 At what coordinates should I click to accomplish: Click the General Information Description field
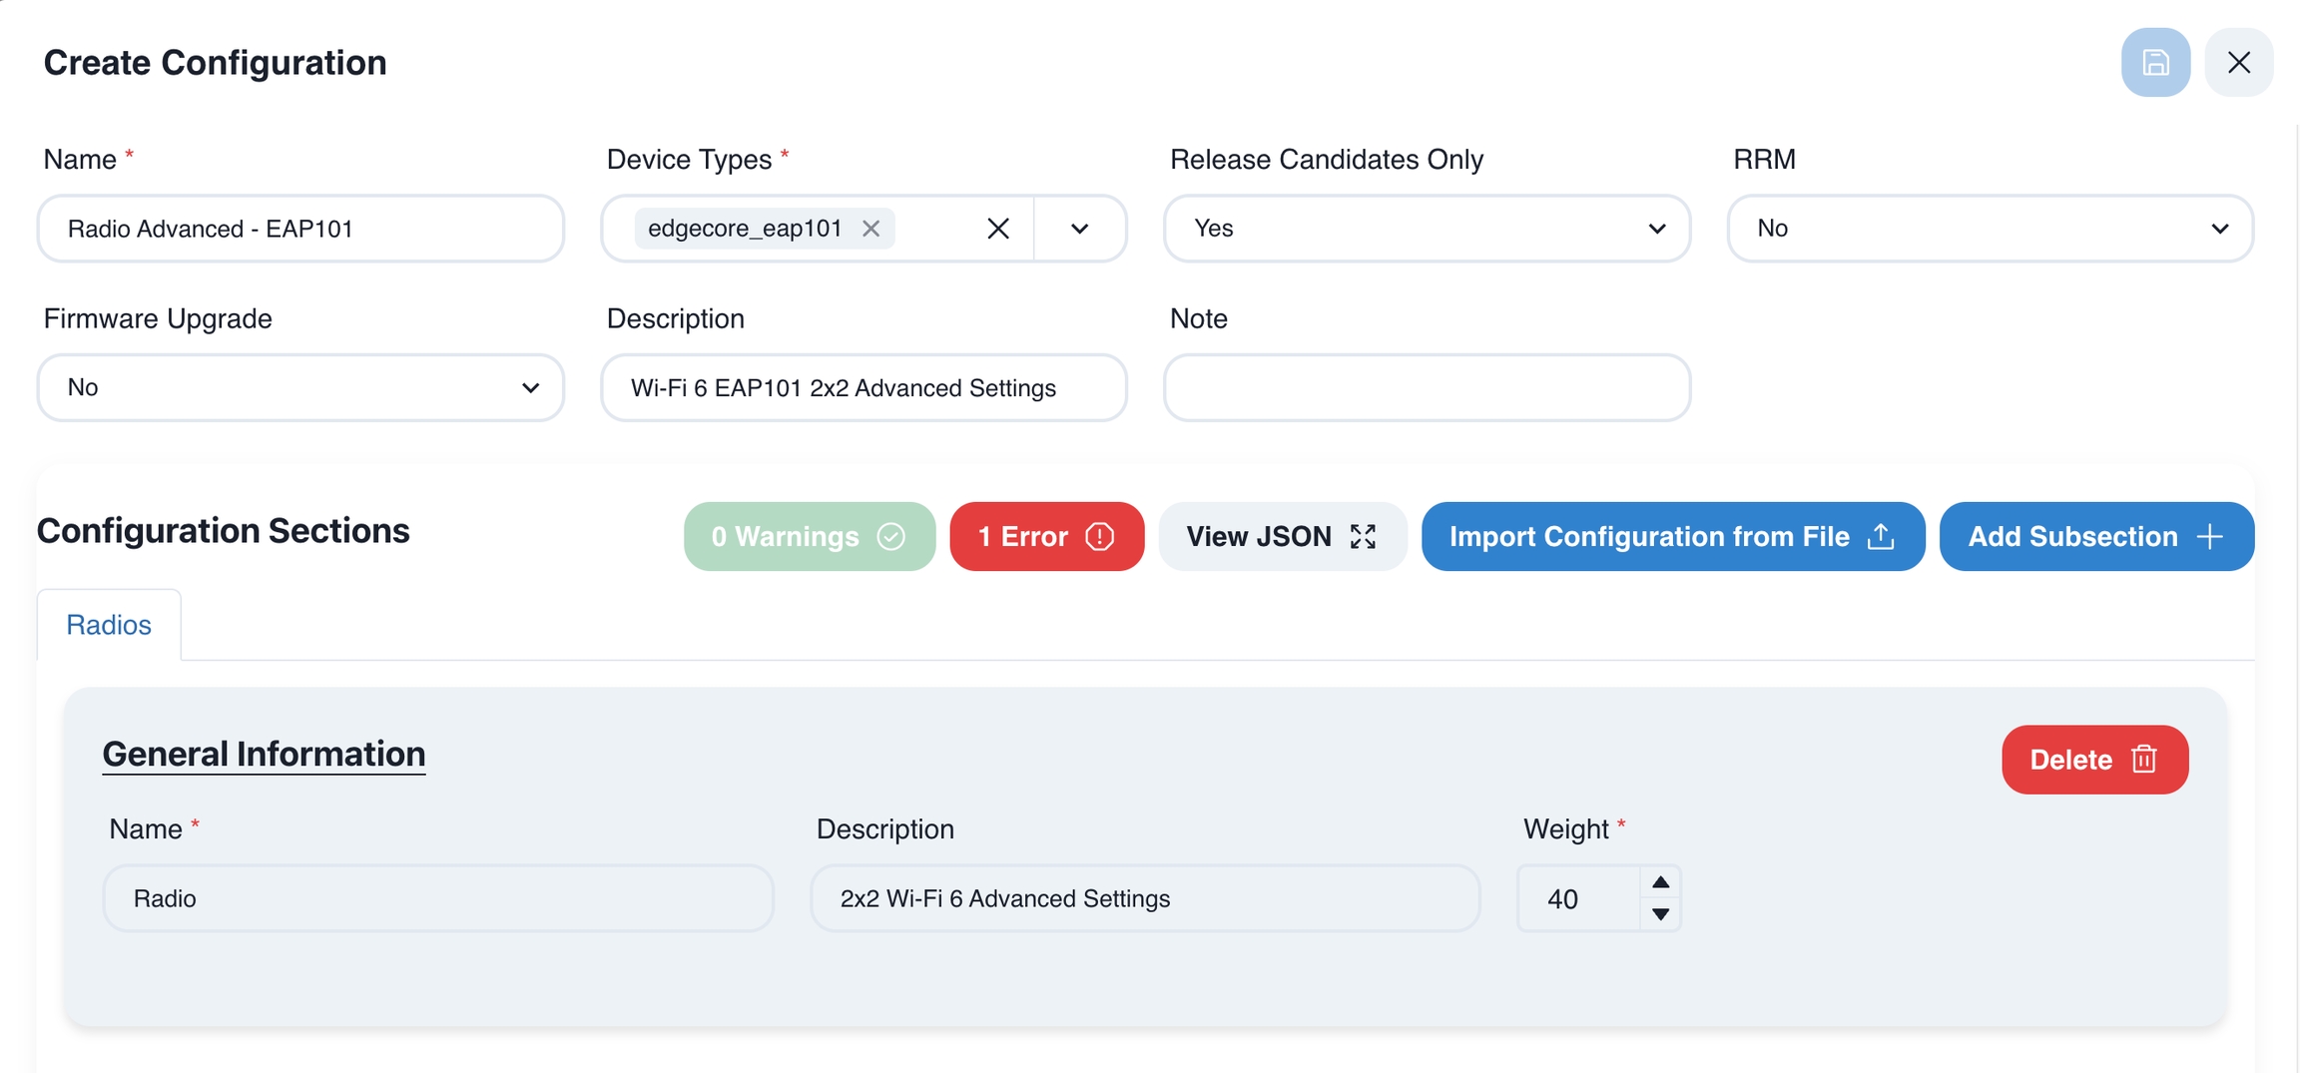click(x=1144, y=898)
